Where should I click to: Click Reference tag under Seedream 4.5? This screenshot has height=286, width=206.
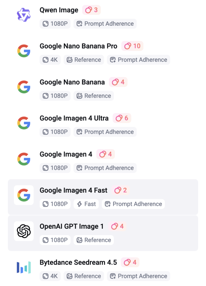click(84, 276)
